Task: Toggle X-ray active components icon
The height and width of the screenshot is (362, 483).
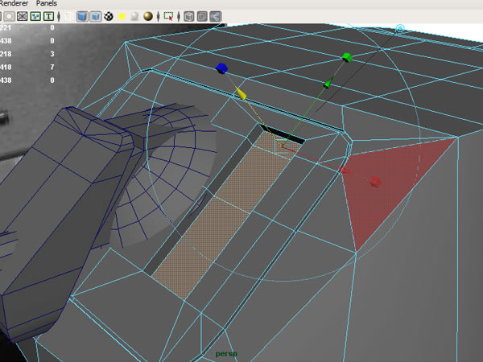Action: 202,16
